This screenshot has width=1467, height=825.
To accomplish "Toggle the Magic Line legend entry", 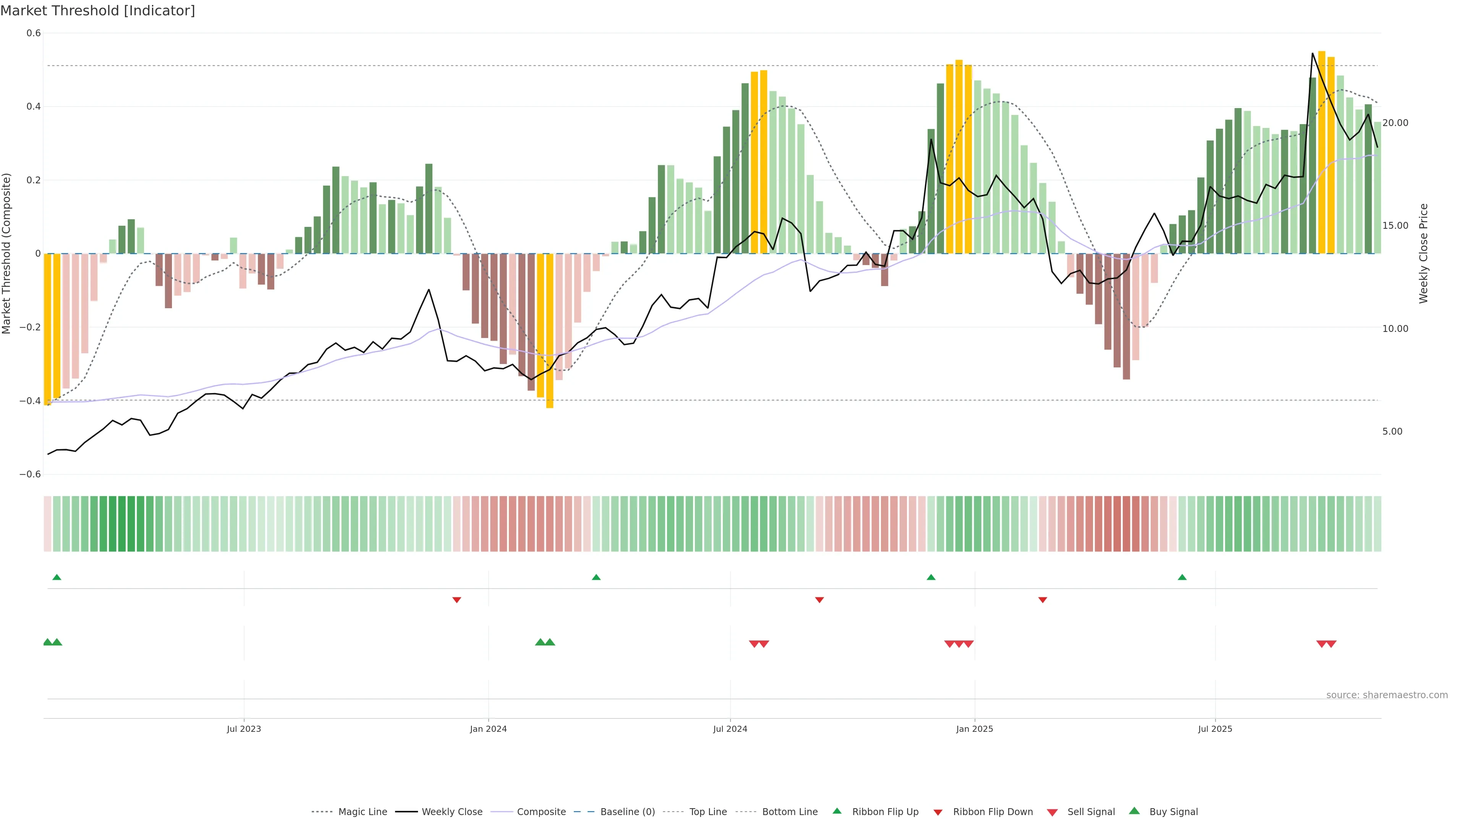I will pos(362,812).
